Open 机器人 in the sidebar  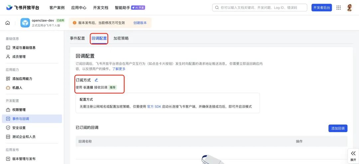pyautogui.click(x=17, y=88)
